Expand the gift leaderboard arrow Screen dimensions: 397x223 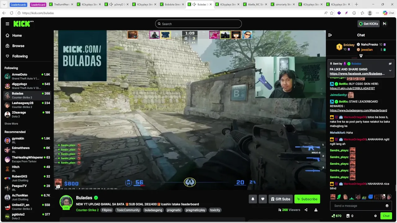[361, 56]
